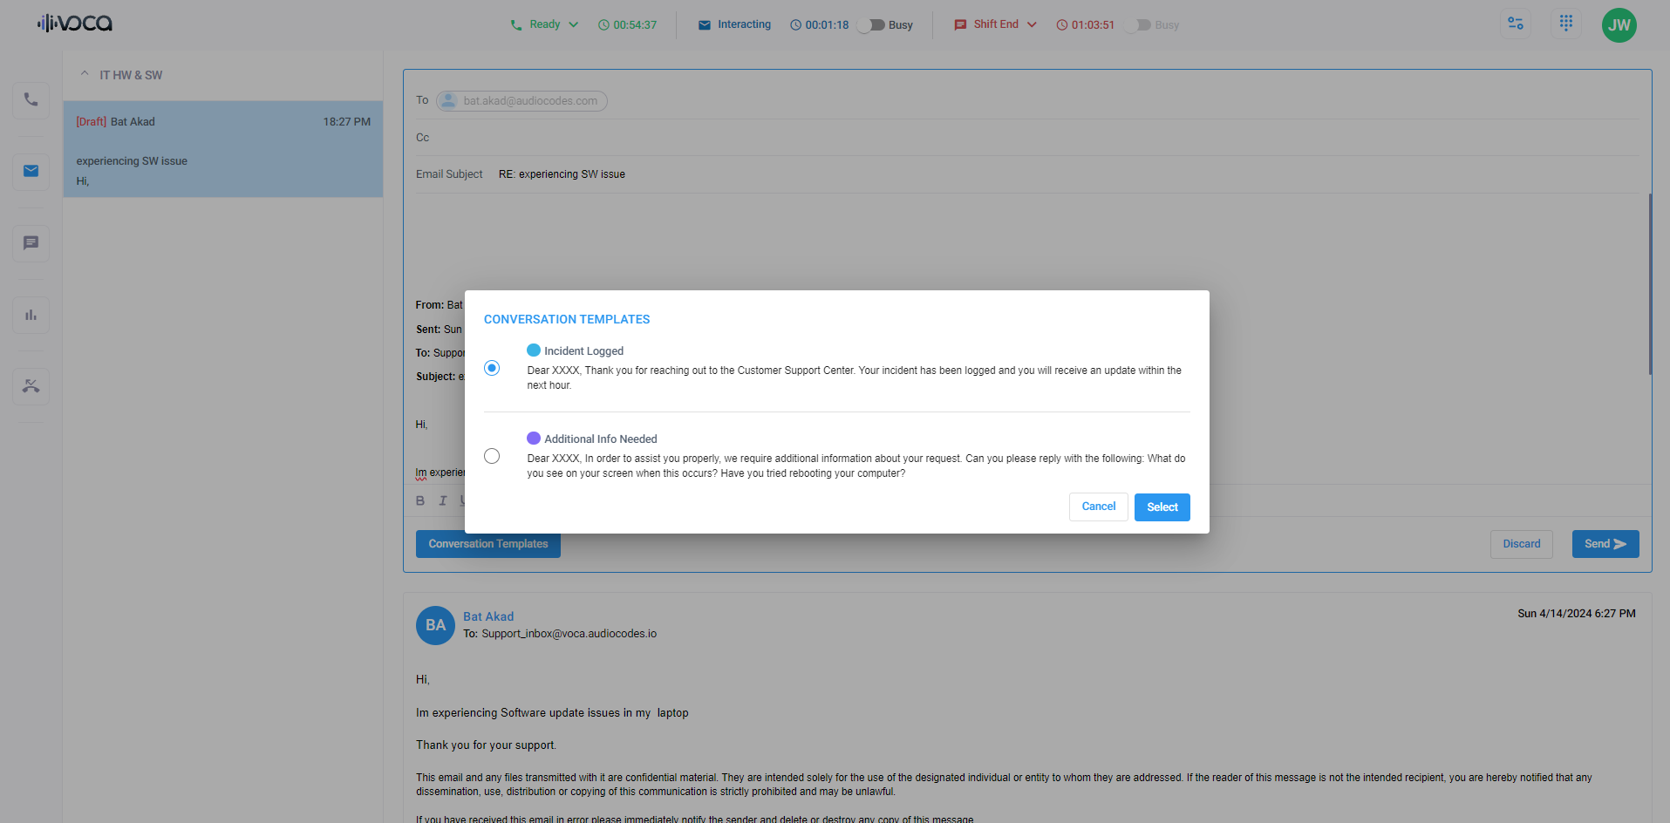This screenshot has height=823, width=1670.
Task: Select the Incident Logged template radio button
Action: coord(492,368)
